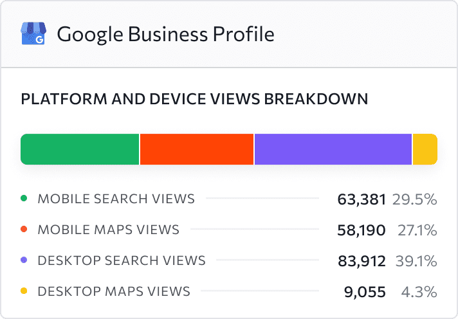
Task: Open the Google Business Profile title
Action: (165, 34)
